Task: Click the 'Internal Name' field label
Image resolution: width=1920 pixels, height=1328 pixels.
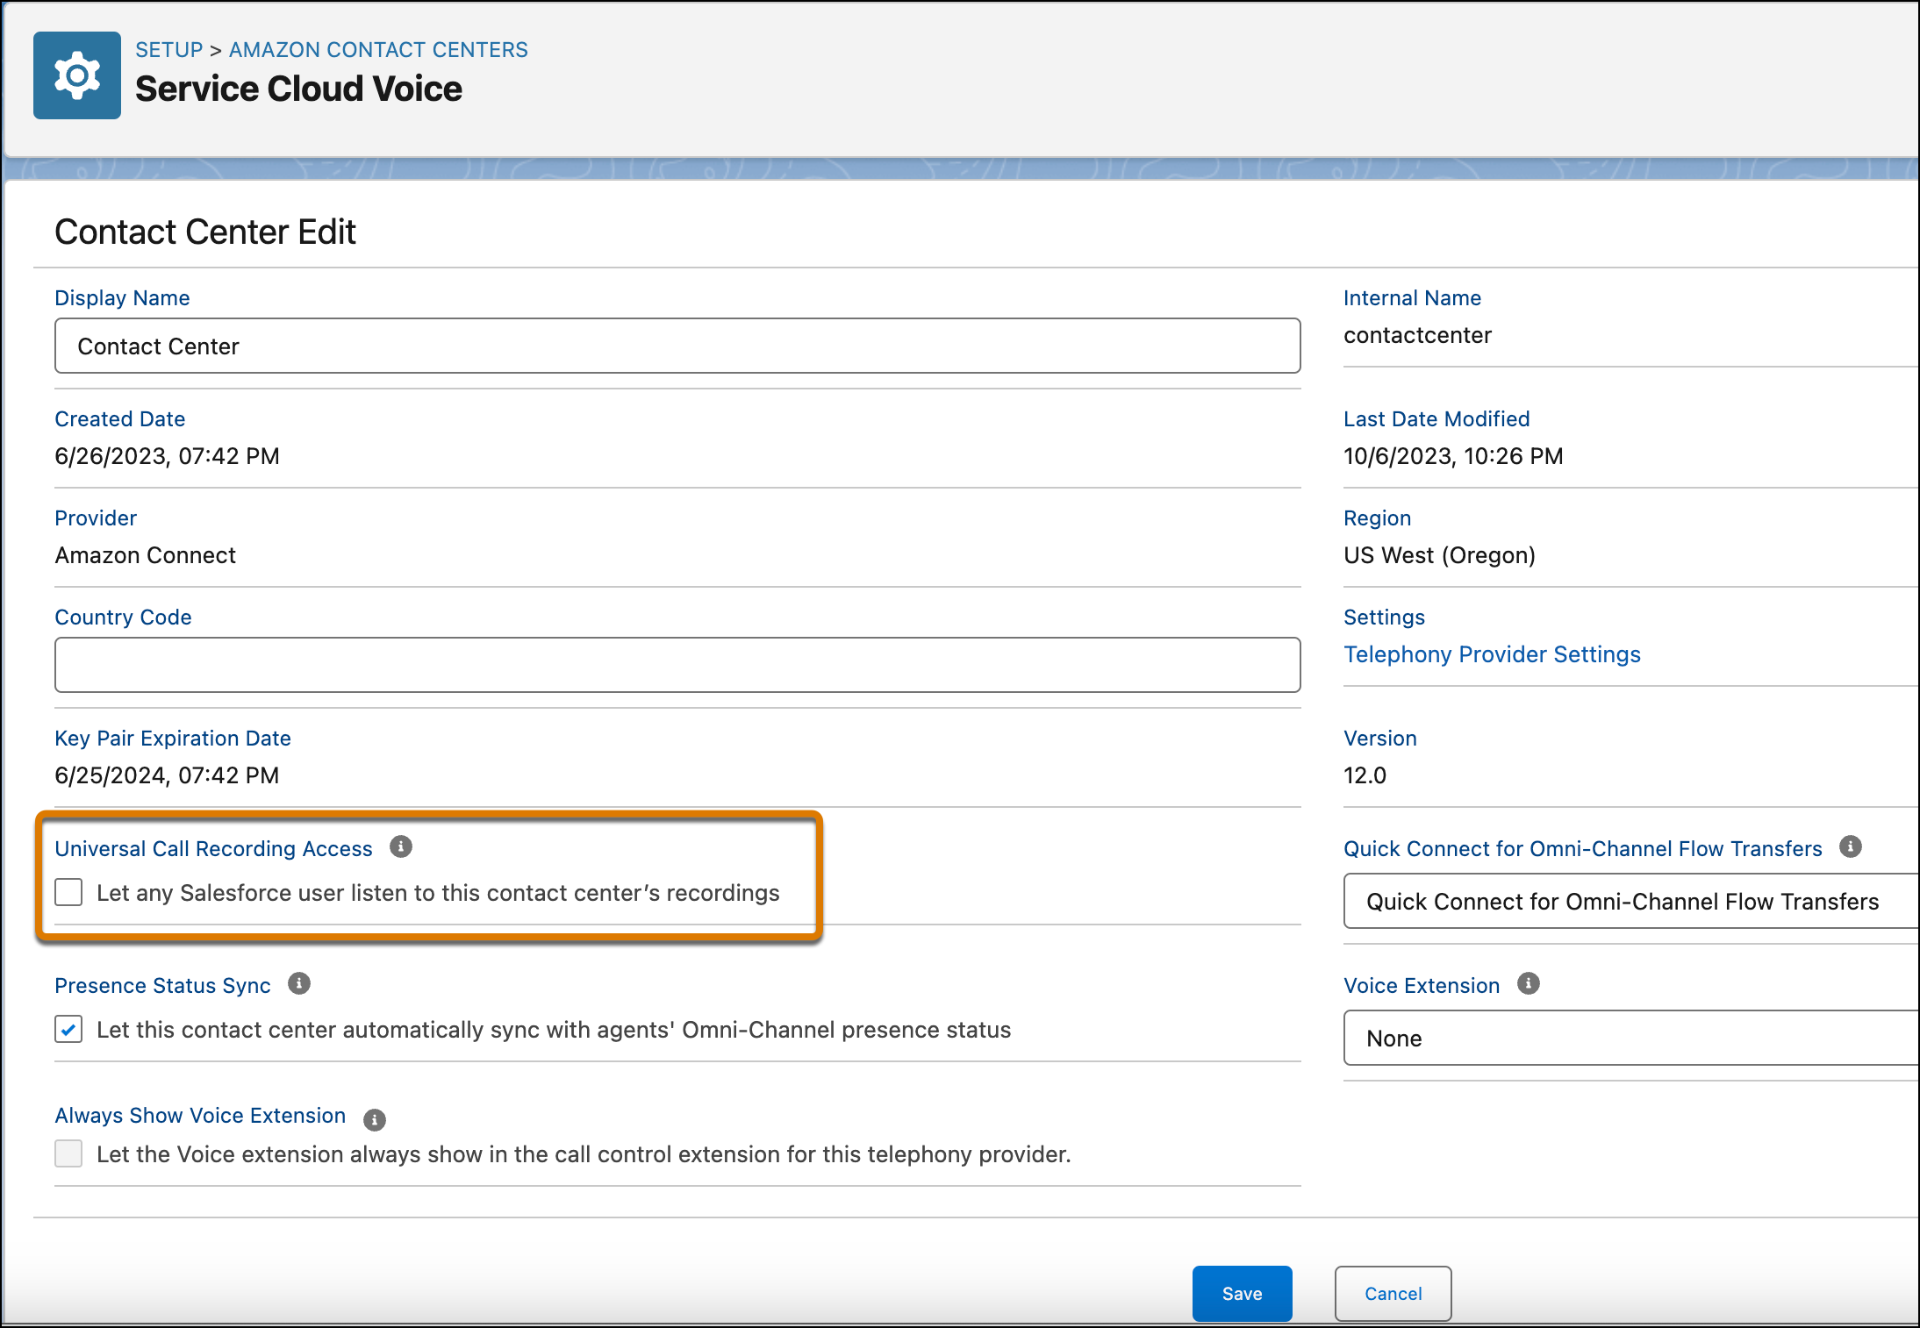Action: point(1412,298)
